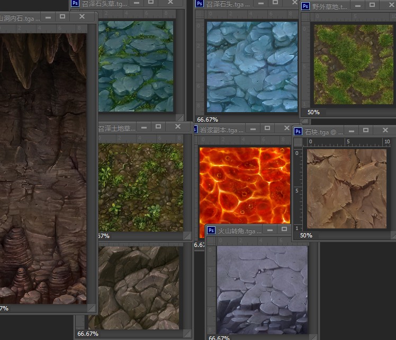Minimize the 沼泽土地草 document window
This screenshot has height=340, width=396.
(x=144, y=127)
